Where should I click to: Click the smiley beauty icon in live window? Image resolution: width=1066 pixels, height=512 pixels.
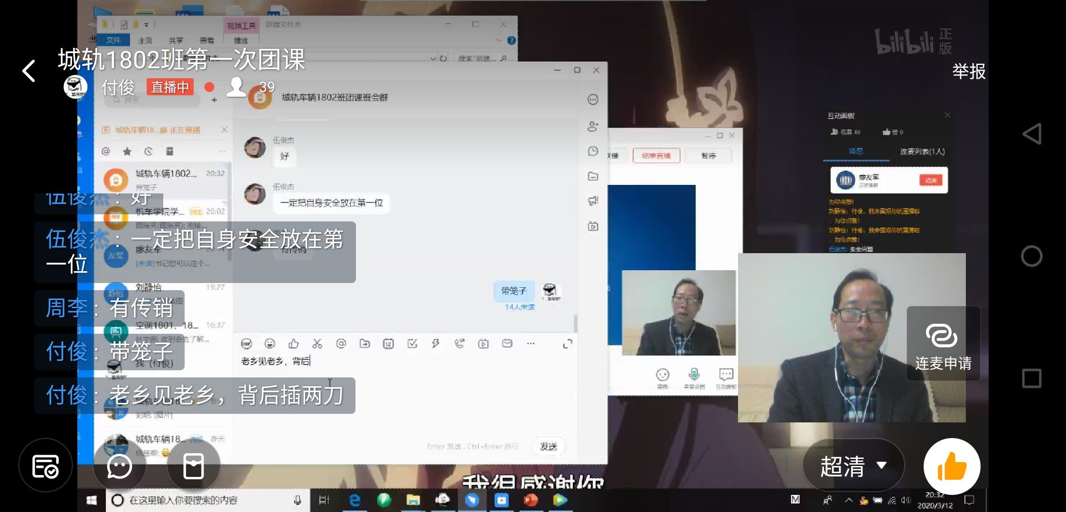(662, 377)
